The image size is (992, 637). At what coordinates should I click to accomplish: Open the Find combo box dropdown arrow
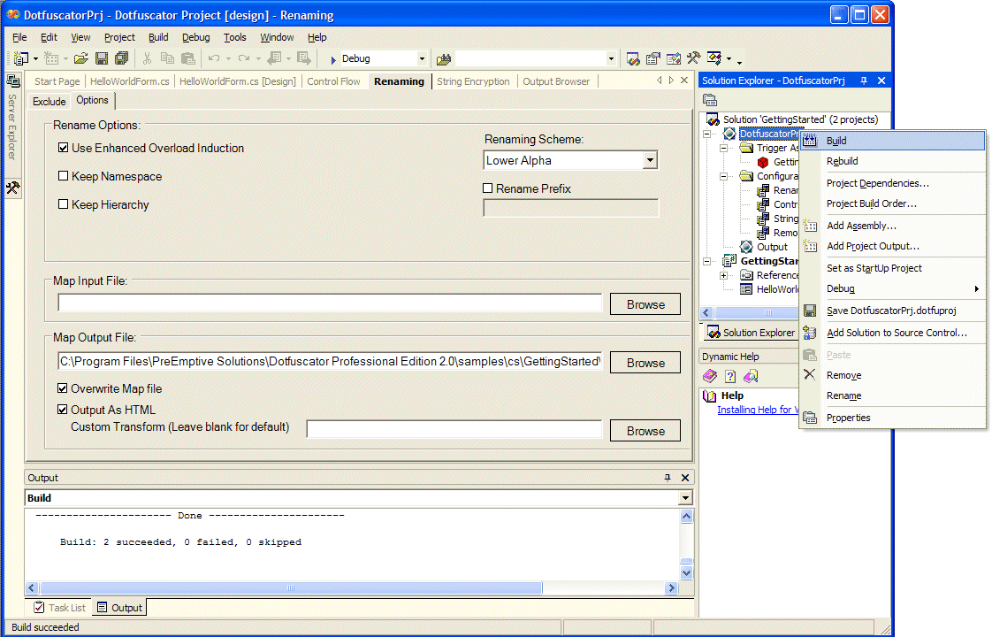click(611, 59)
